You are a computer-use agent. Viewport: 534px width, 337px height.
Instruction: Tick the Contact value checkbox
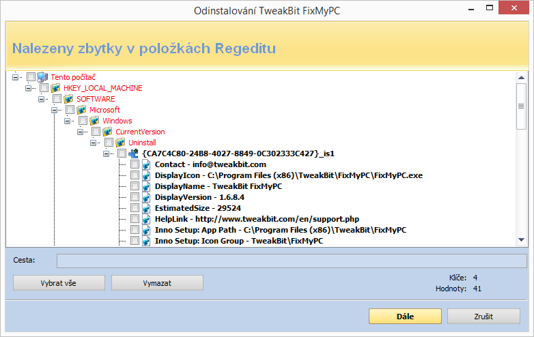coord(135,164)
